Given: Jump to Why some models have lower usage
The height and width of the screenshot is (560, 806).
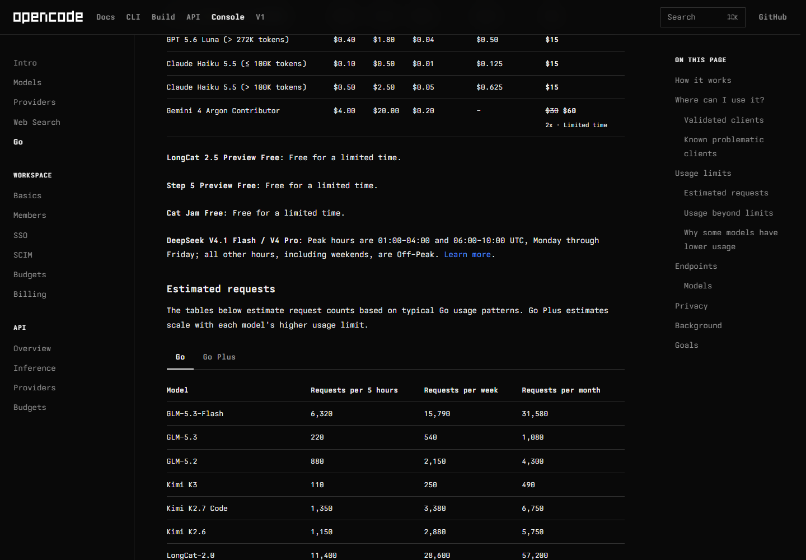Looking at the screenshot, I should pyautogui.click(x=730, y=239).
